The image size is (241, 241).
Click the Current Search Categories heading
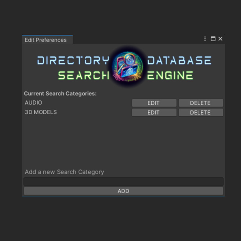pos(60,93)
